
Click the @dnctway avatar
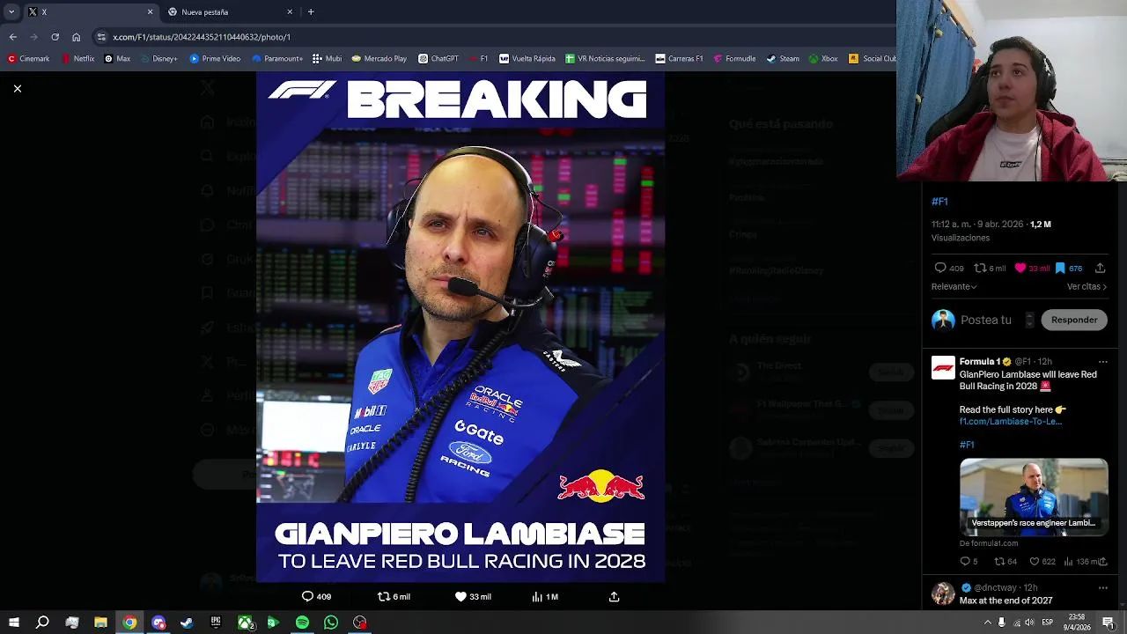click(943, 593)
